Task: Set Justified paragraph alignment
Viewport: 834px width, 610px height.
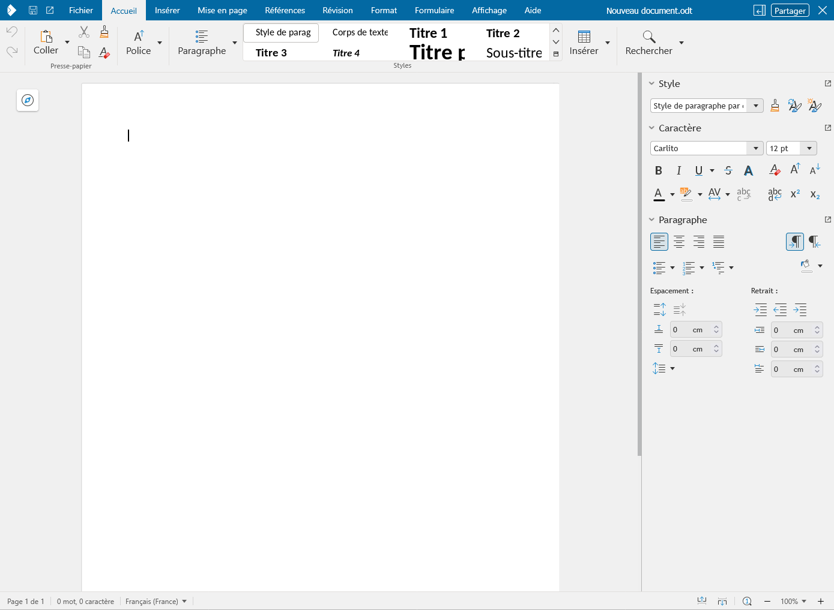Action: pos(719,242)
